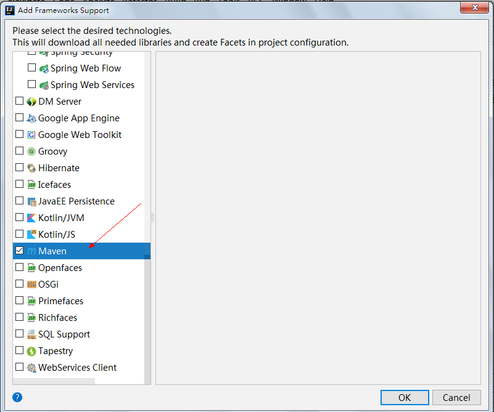Click the Google Web Toolkit icon
The image size is (494, 412).
pyautogui.click(x=31, y=135)
